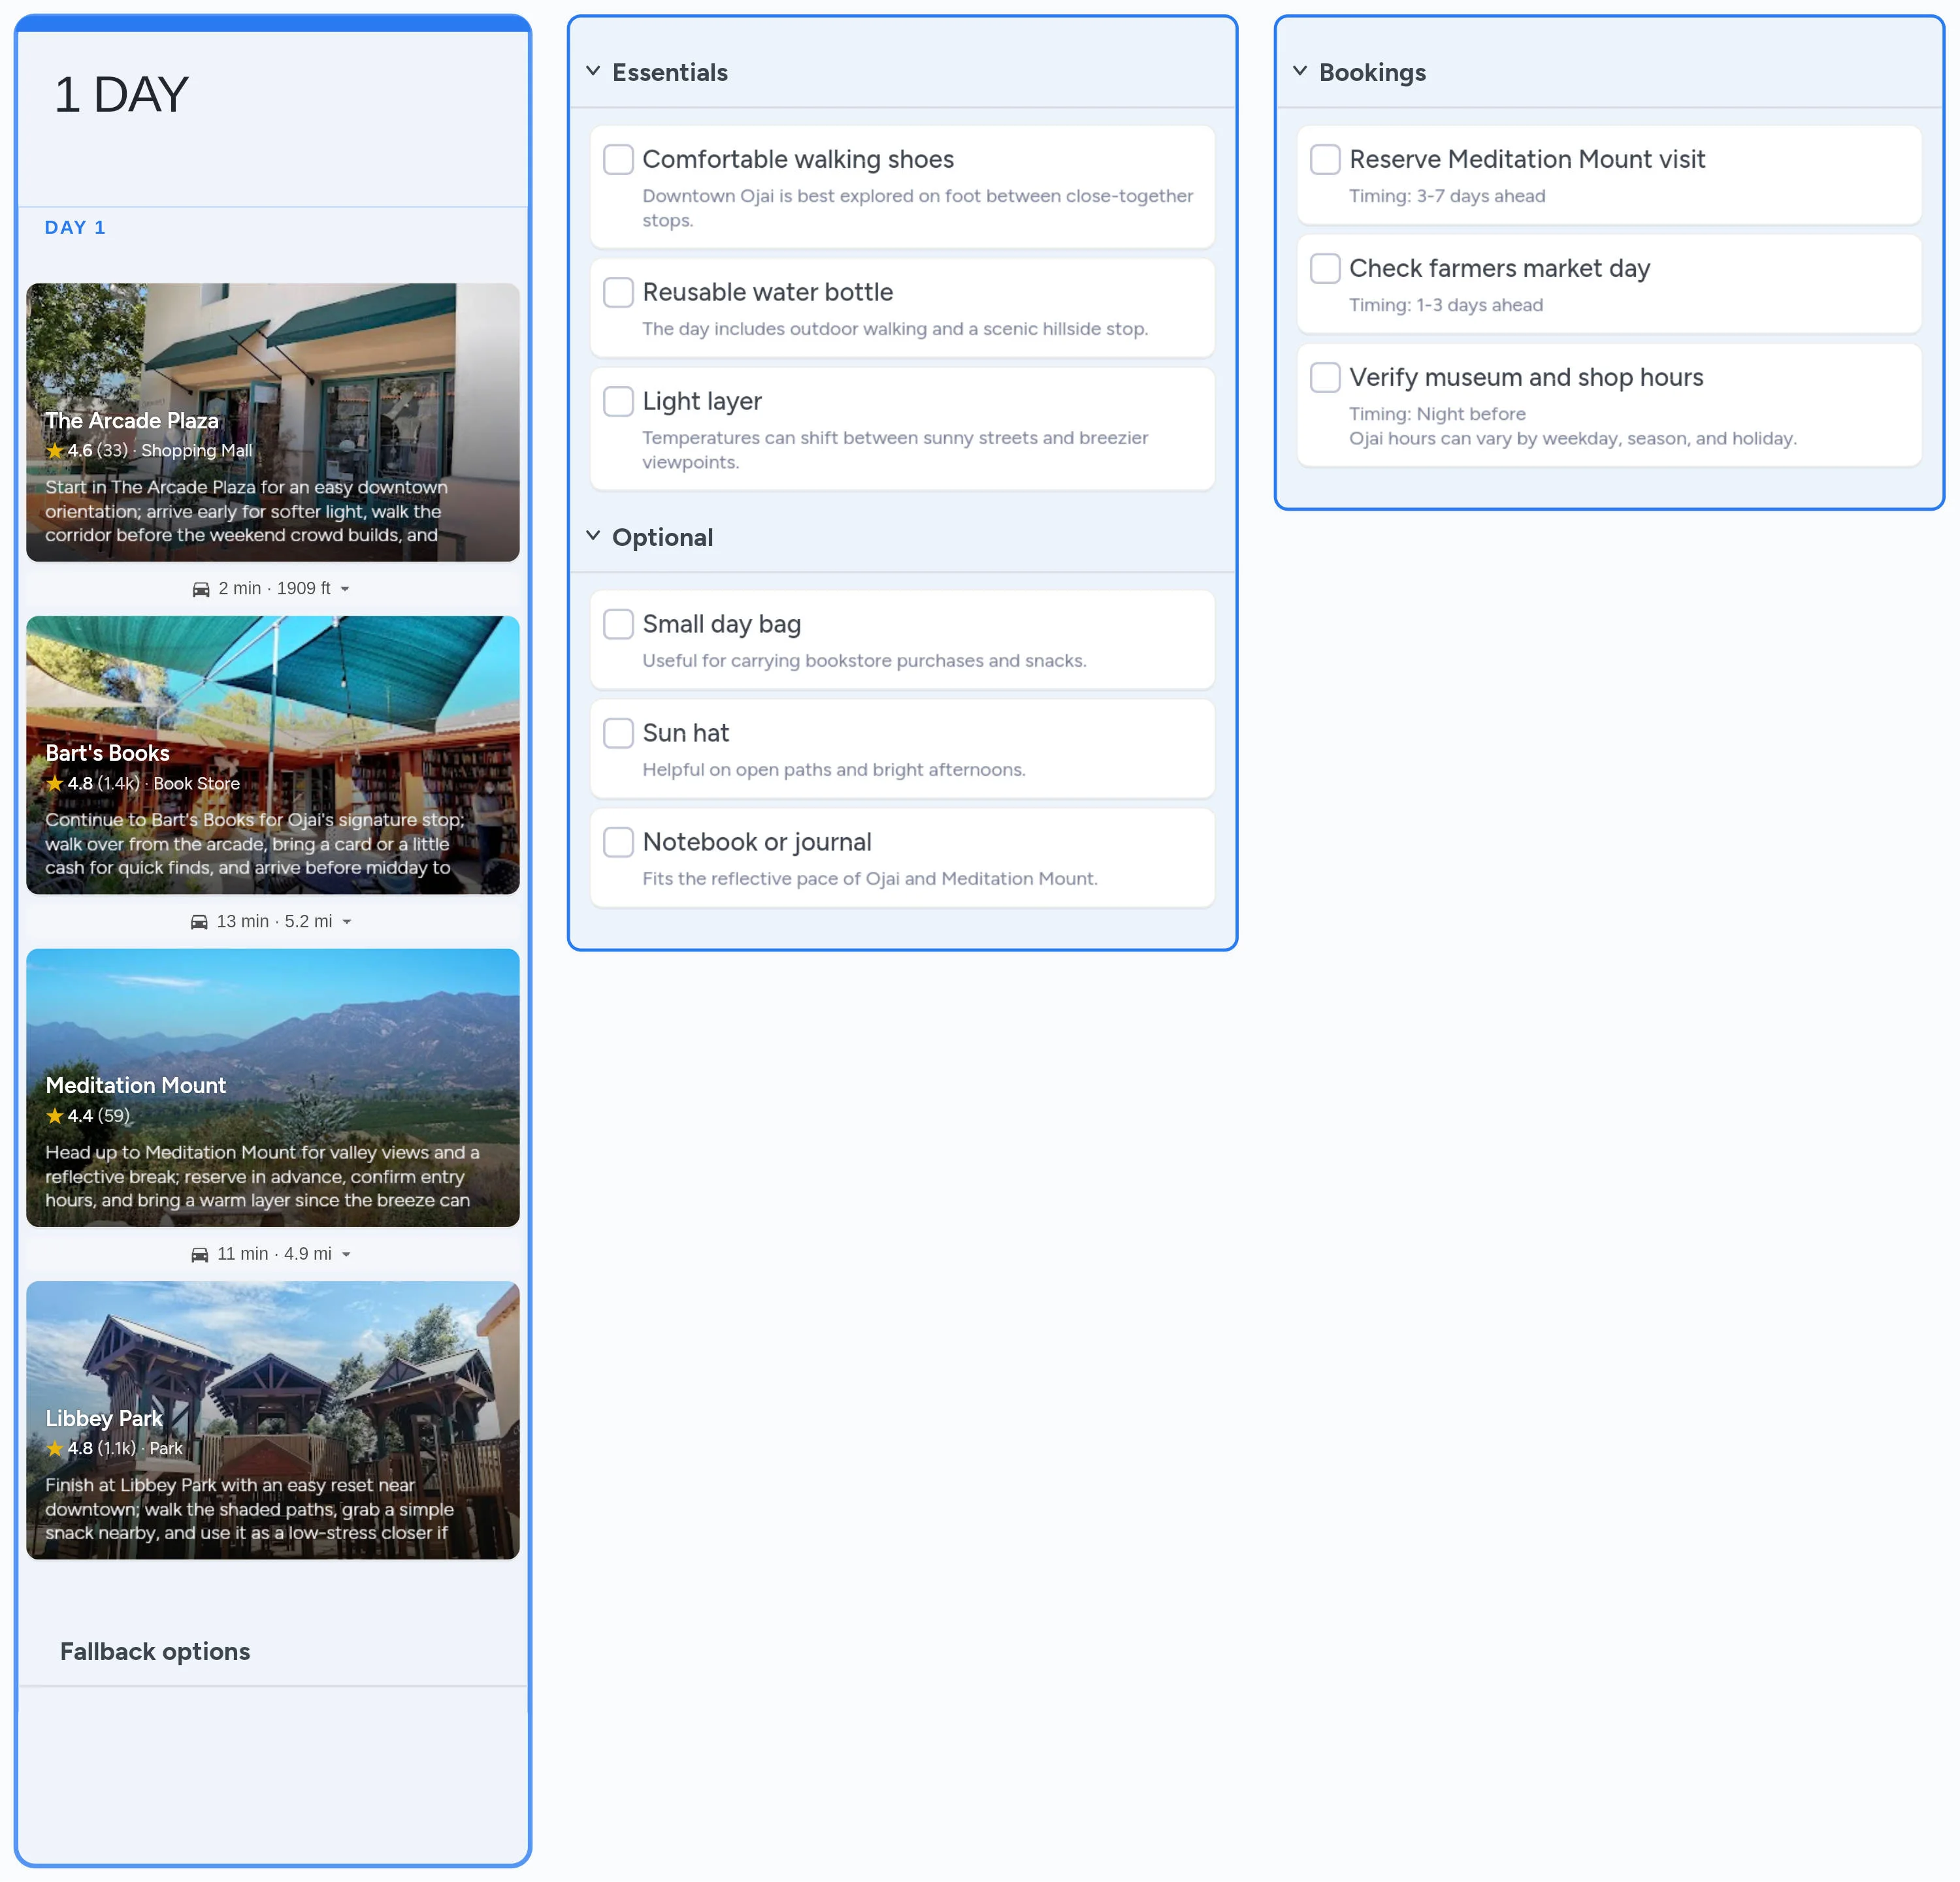Check the Comfortable walking shoes item
Screen dimensions: 1960x1882
pos(618,159)
